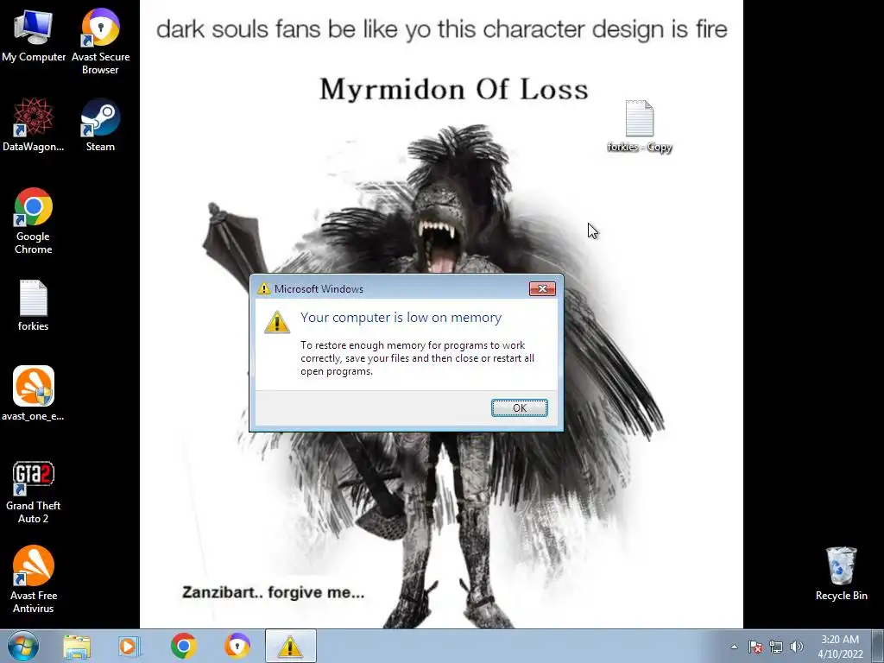
Task: Close the Microsoft Windows warning dialog
Action: 542,288
